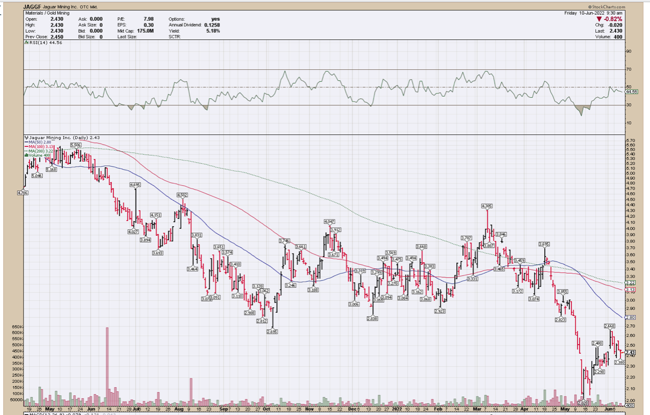Click the 2022 year label on the date axis
650x415 pixels.
click(397, 409)
